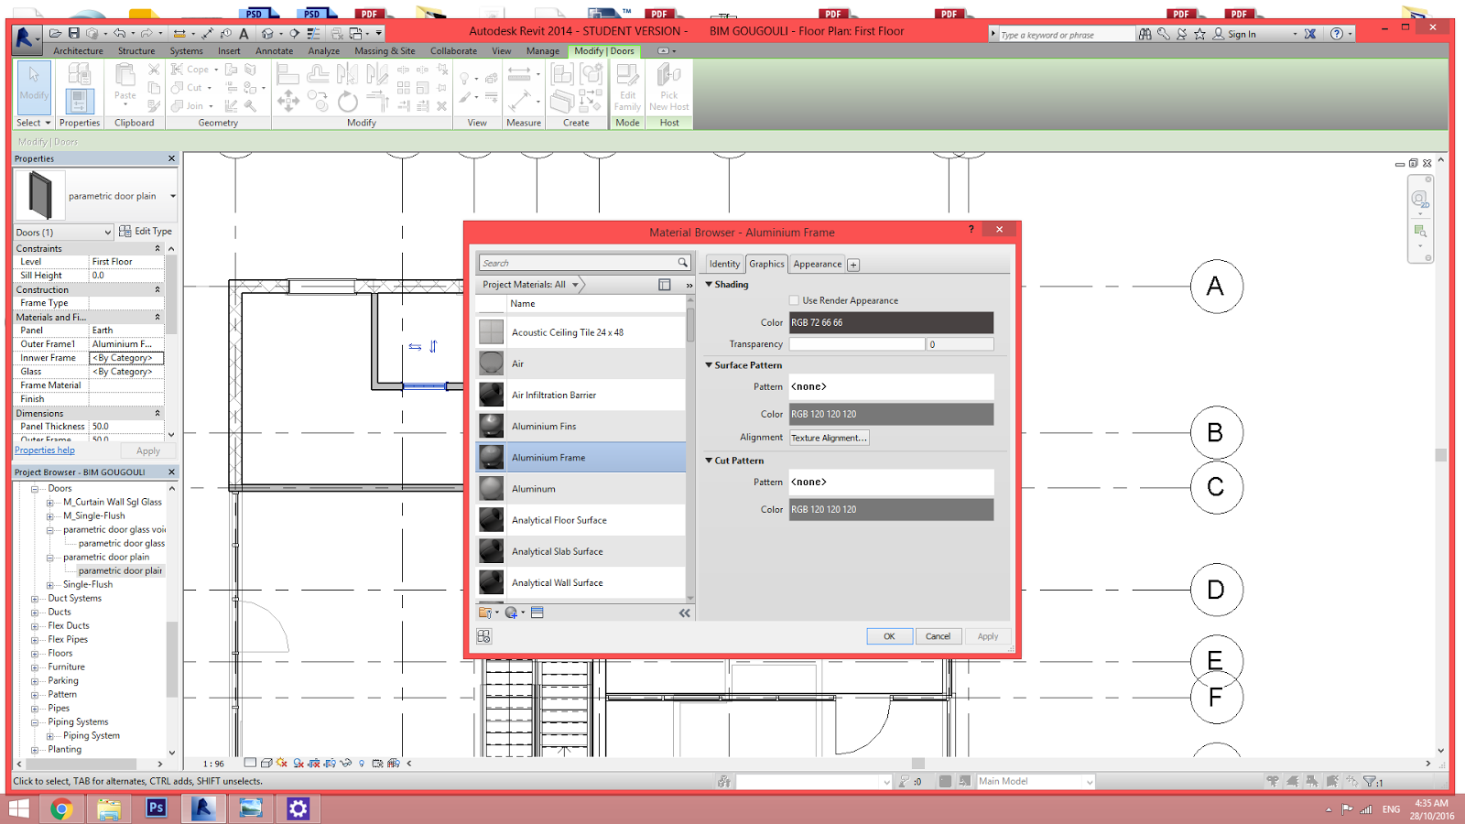Expand the M_Curtain Wall Sgl Glass tree node
The width and height of the screenshot is (1465, 824).
point(50,503)
